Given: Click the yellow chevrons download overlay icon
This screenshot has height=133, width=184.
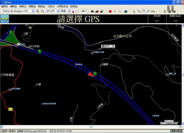Looking at the screenshot, I should point(170,8).
